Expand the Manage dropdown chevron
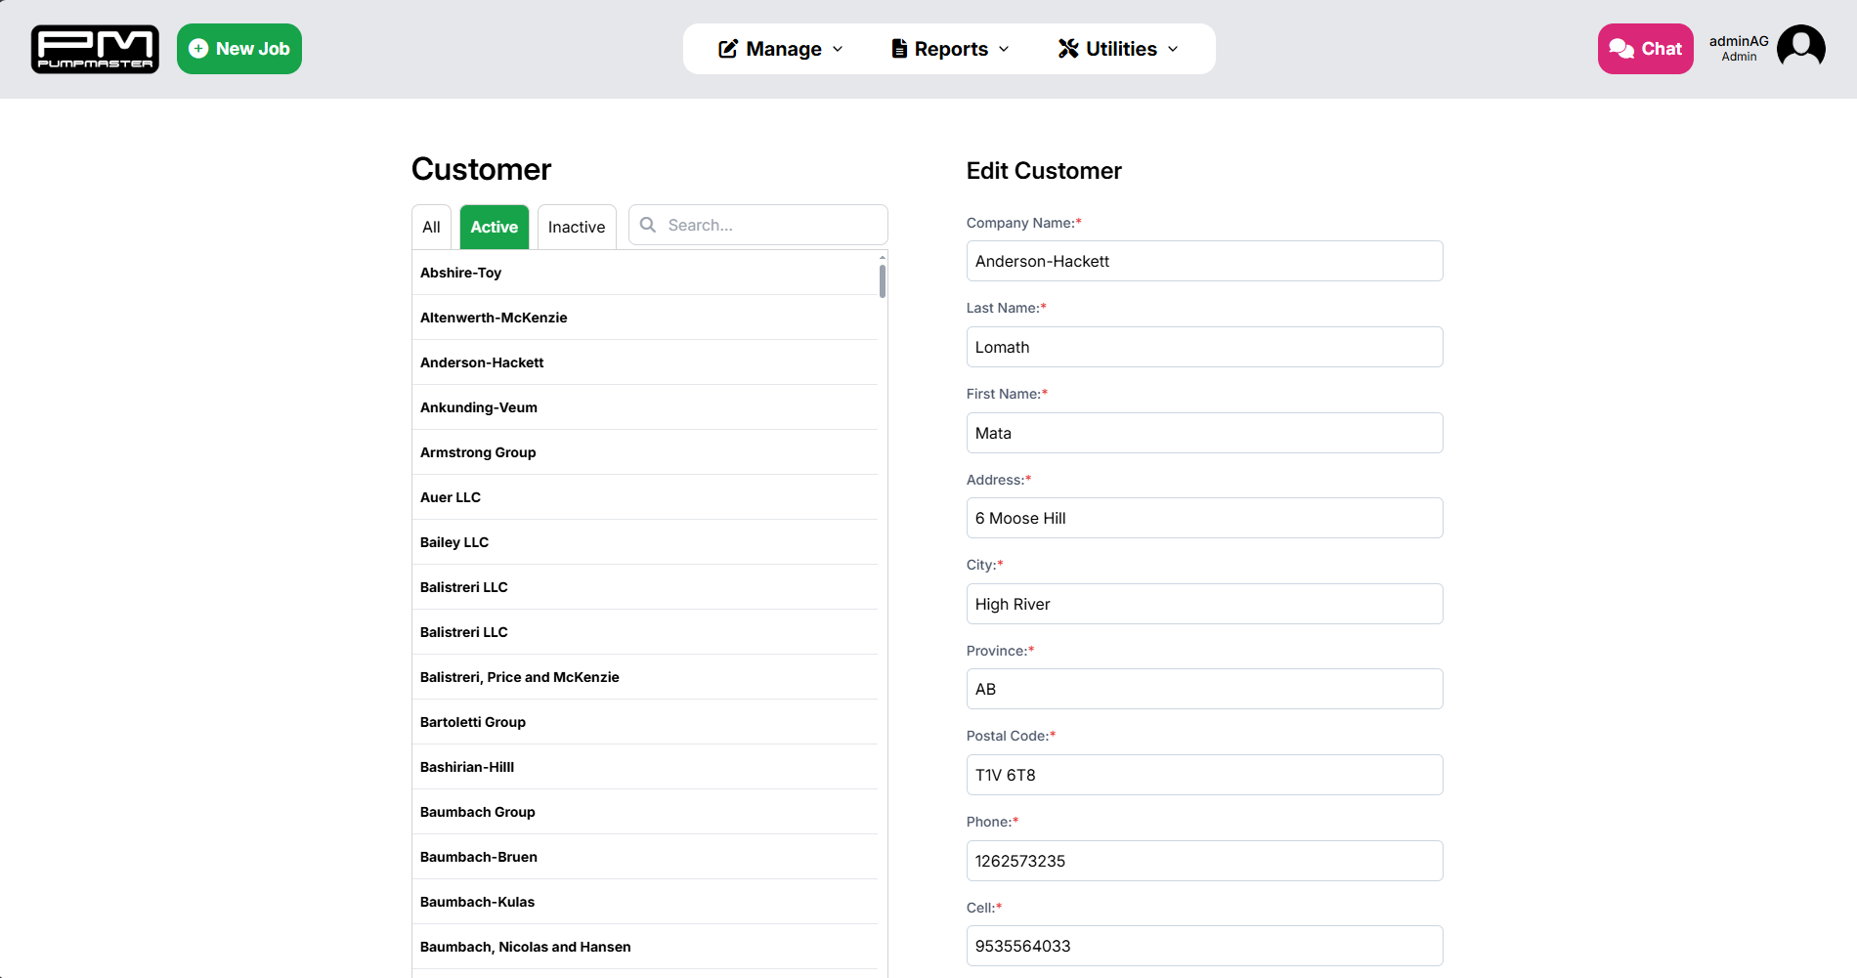 point(838,49)
